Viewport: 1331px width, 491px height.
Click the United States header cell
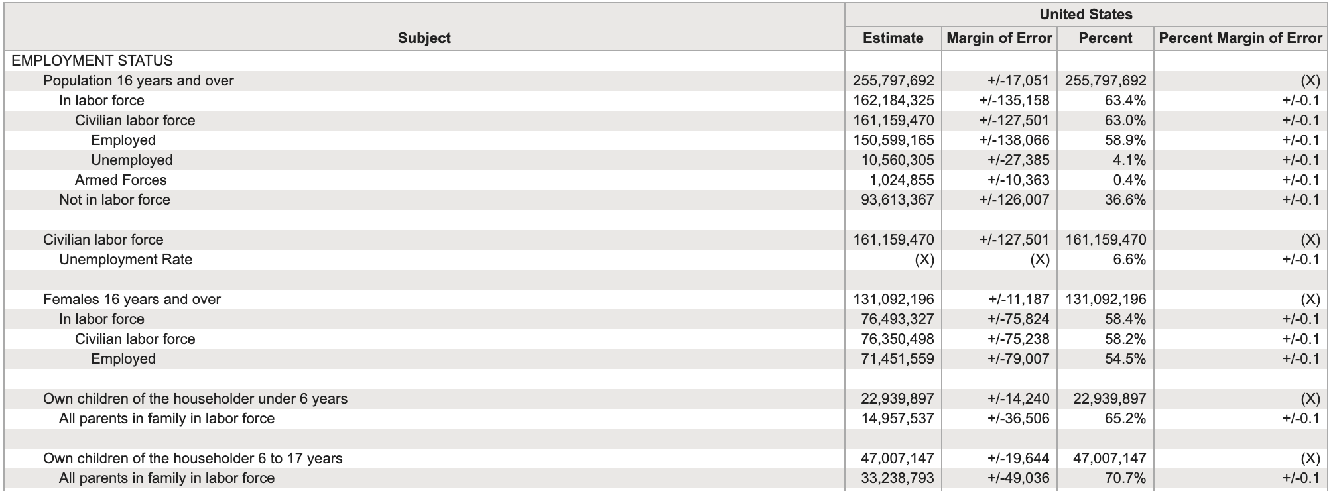point(1086,14)
